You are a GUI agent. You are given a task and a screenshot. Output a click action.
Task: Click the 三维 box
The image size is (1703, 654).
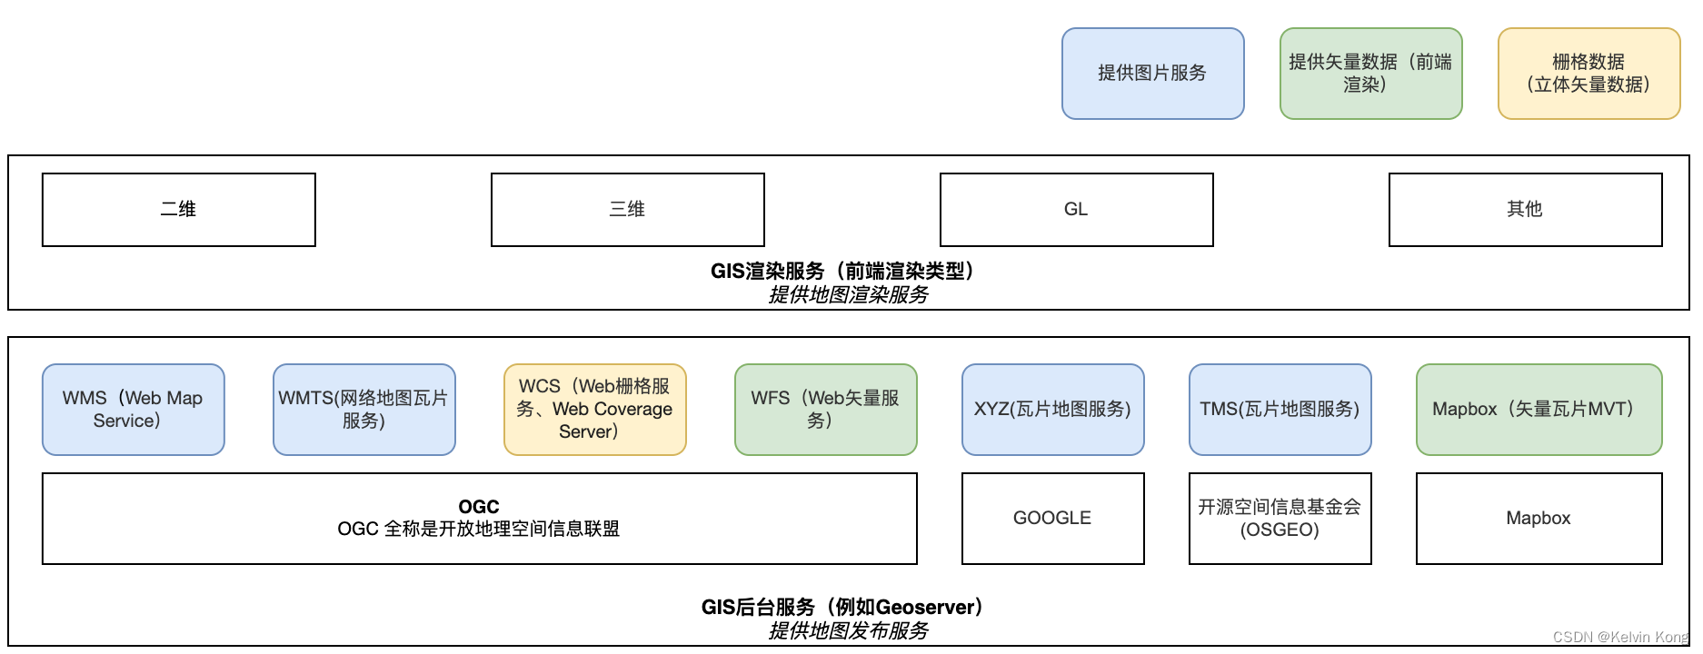click(628, 210)
